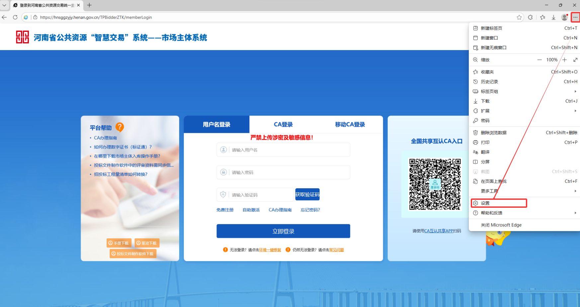Open the downloads toolbar icon
Viewport: 580px width, 307px height.
553,17
